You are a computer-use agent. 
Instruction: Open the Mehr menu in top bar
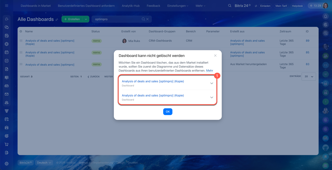point(200,6)
